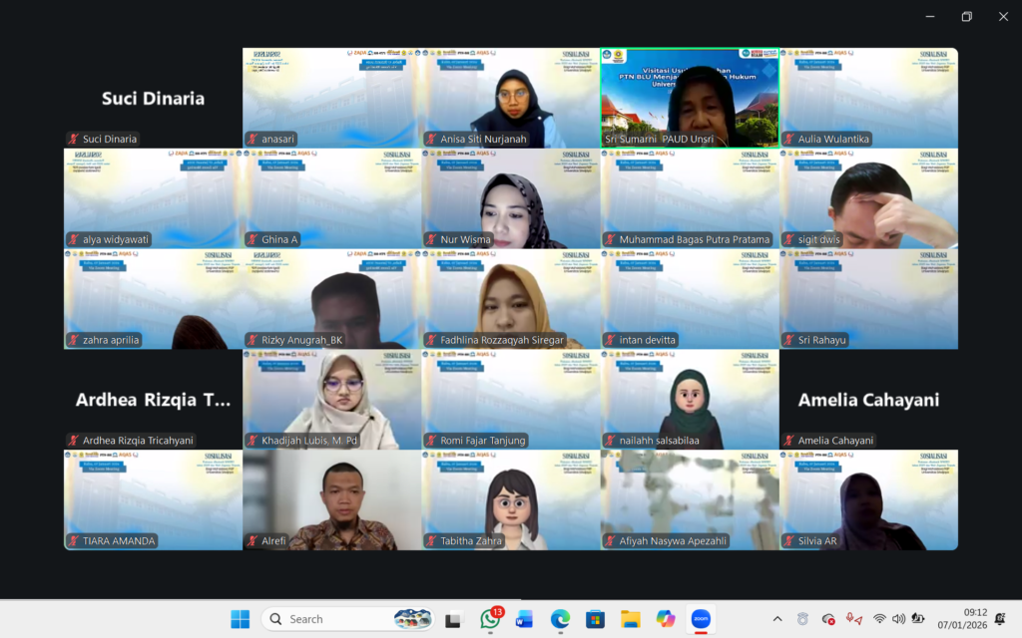Open Task View in the taskbar

coord(453,619)
